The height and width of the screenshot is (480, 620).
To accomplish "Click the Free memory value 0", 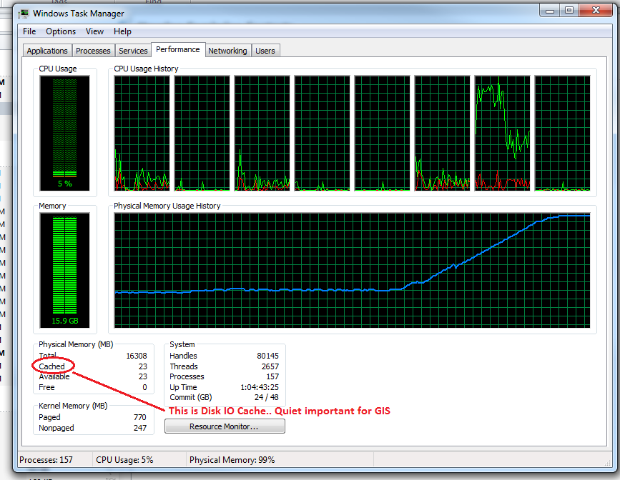I will point(144,387).
